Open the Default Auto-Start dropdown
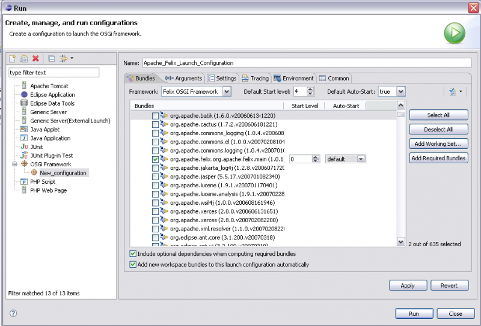The height and width of the screenshot is (326, 481). 400,92
